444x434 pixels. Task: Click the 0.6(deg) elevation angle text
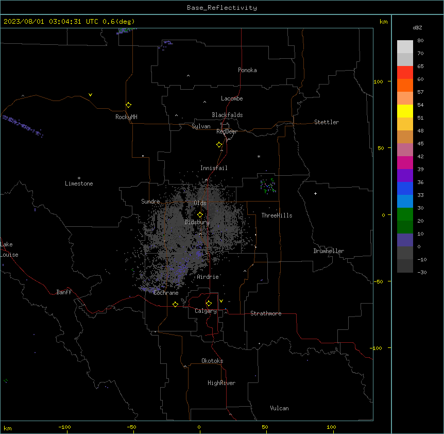(118, 22)
